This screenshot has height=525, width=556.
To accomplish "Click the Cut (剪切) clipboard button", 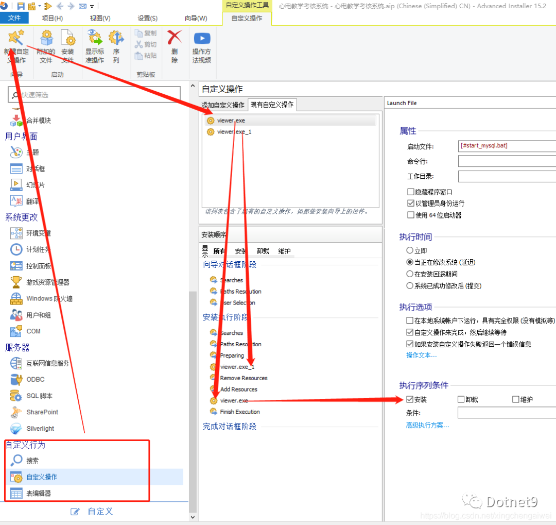I will 146,44.
